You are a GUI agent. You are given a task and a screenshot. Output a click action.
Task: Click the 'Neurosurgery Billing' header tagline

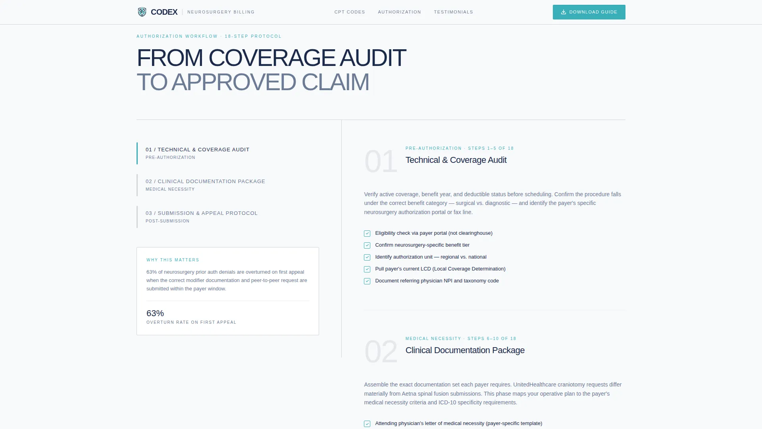tap(221, 12)
